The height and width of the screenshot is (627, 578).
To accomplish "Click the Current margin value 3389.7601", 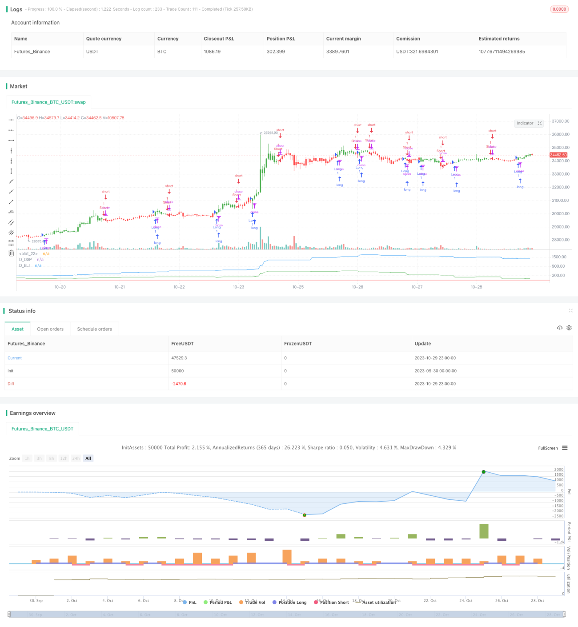I will (338, 52).
